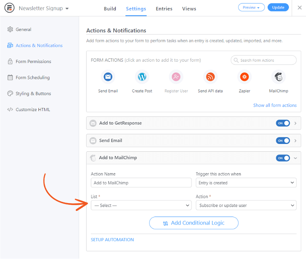The height and width of the screenshot is (259, 306).
Task: Open the Build tab
Action: coord(110,9)
